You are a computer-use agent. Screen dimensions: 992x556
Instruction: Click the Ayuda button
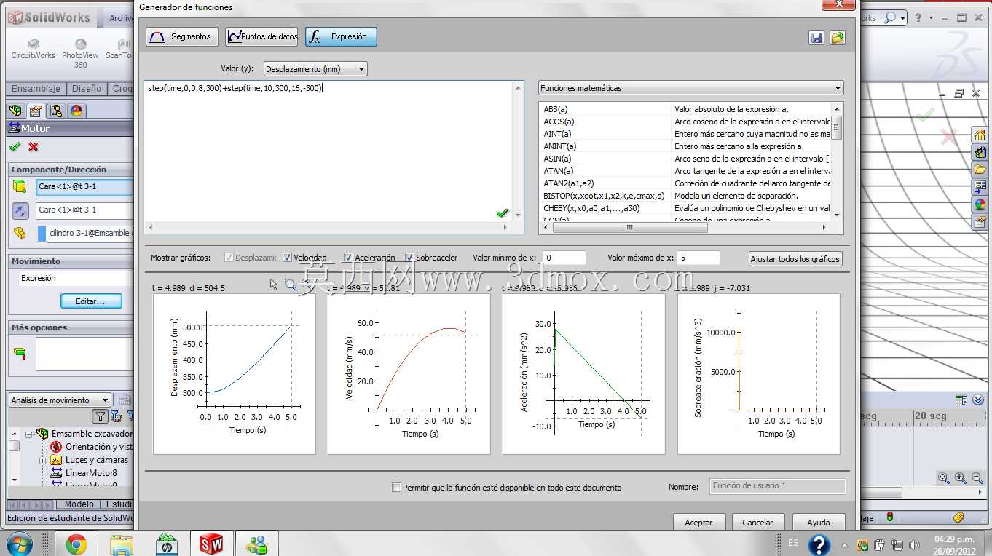[819, 523]
